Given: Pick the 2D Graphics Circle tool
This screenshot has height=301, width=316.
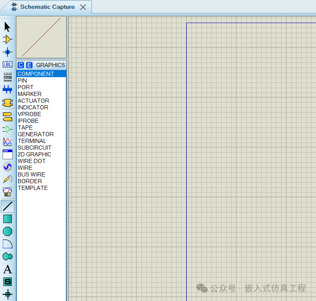Looking at the screenshot, I should (x=8, y=231).
